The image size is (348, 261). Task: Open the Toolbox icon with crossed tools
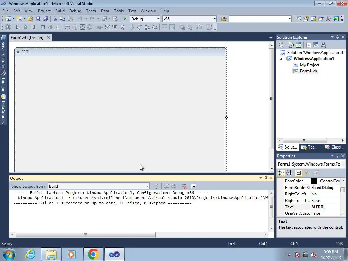pos(329,19)
